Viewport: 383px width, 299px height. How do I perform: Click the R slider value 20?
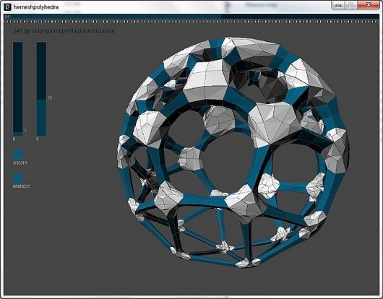pos(50,98)
